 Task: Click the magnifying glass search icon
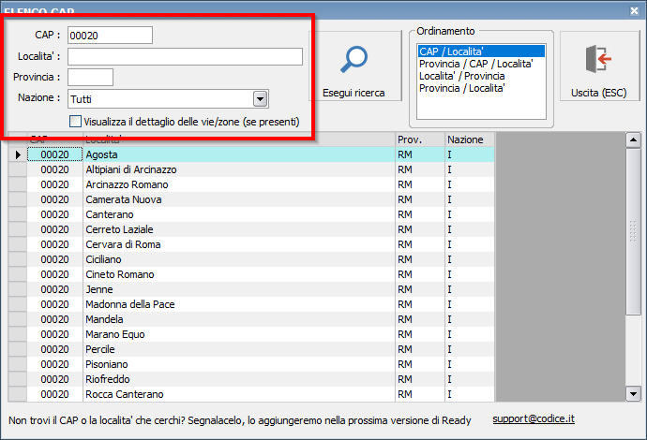click(356, 60)
